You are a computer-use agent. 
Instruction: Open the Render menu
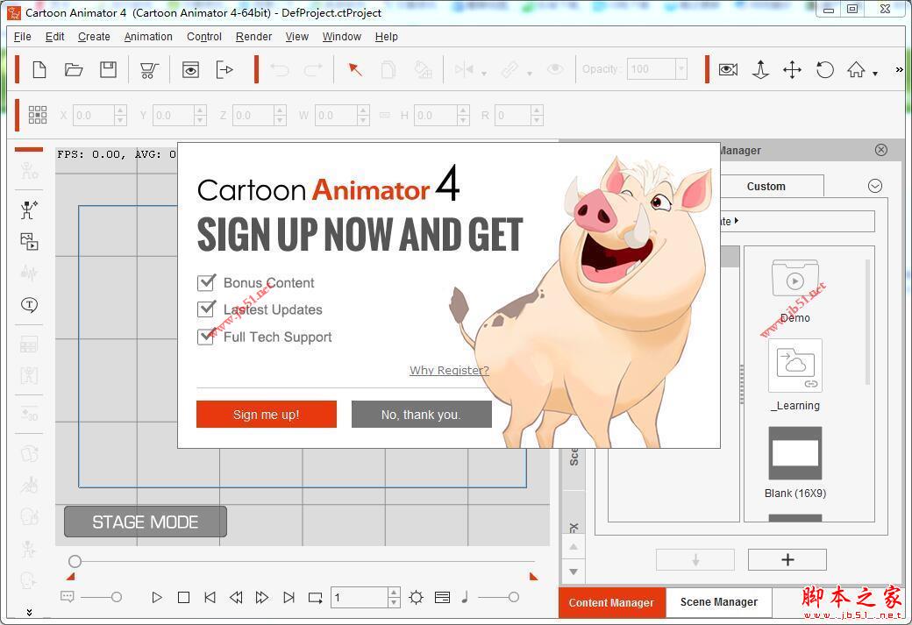pos(253,37)
